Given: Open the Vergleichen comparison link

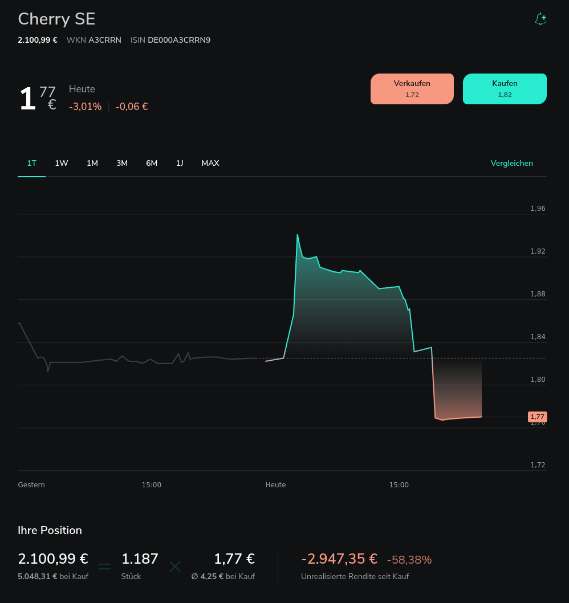Looking at the screenshot, I should point(511,163).
